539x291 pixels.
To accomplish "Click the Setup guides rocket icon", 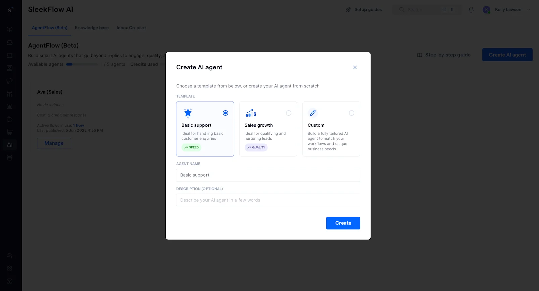I will click(x=348, y=10).
